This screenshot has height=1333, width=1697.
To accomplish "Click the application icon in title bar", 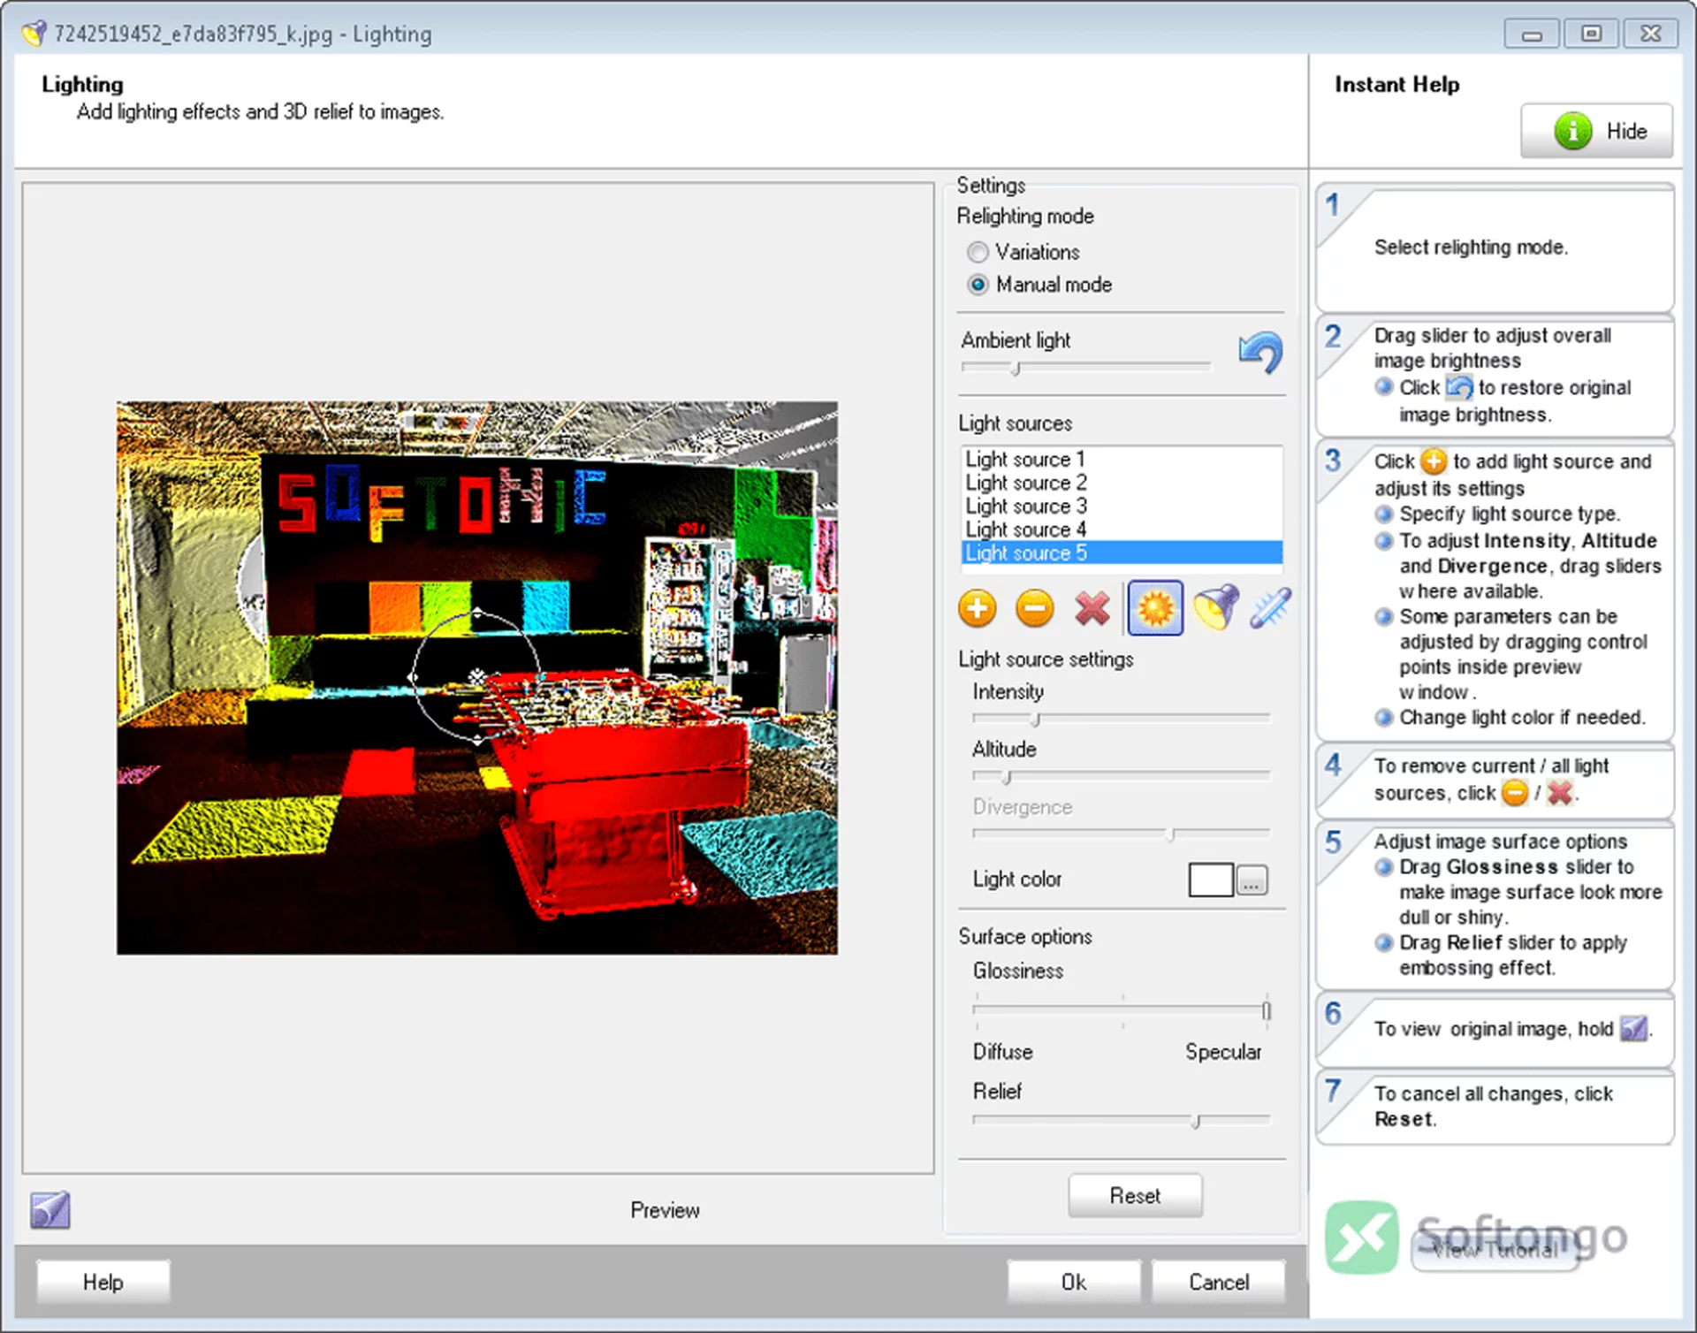I will coord(34,34).
